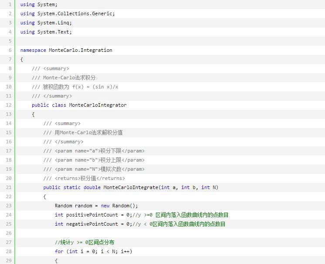The width and height of the screenshot is (325, 264).
Task: Click line number 6 in the gutter
Action: click(10, 50)
